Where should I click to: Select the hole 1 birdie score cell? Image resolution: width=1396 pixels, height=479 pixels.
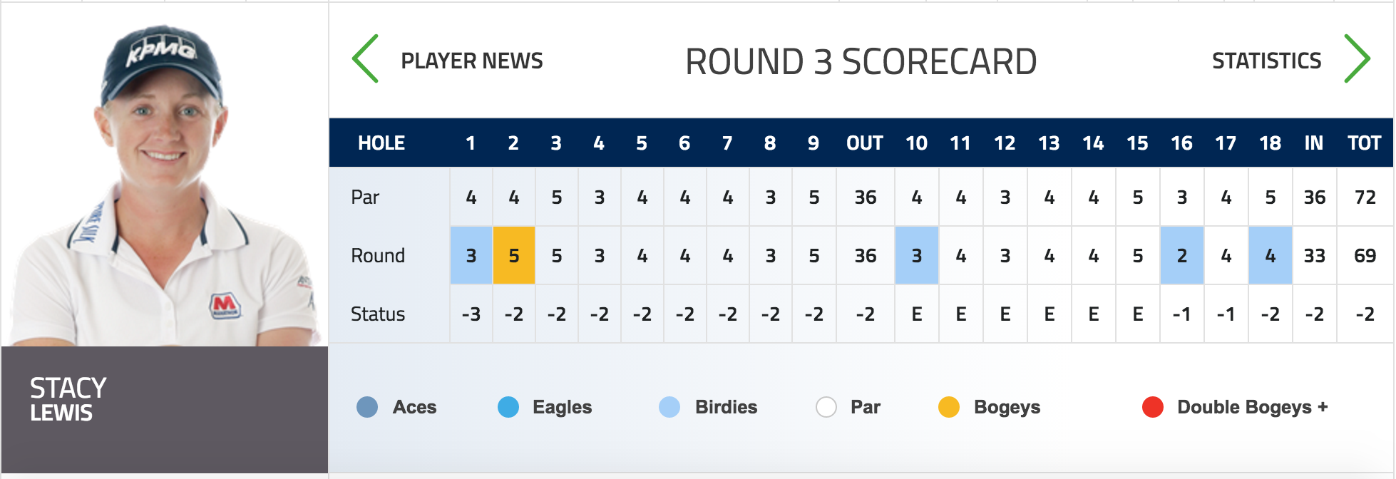(x=471, y=255)
